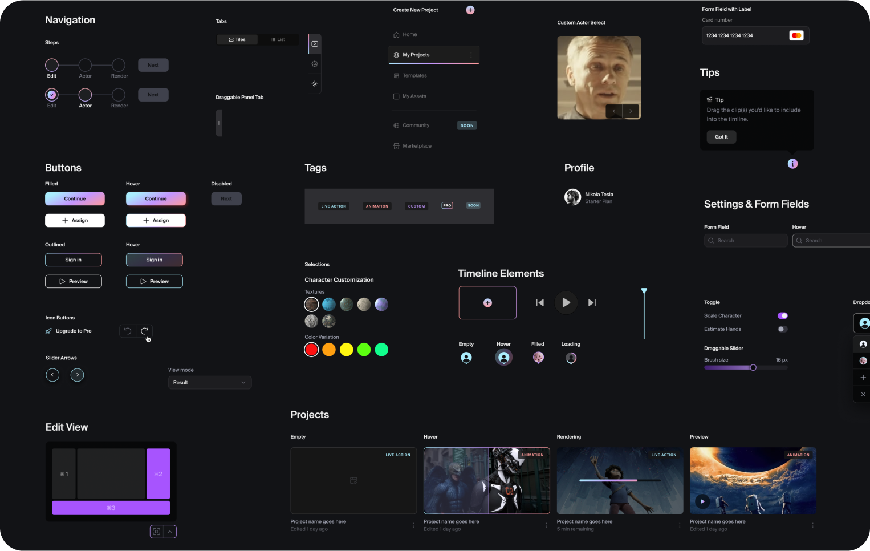
Task: Click the filled Continue button
Action: pyautogui.click(x=75, y=198)
